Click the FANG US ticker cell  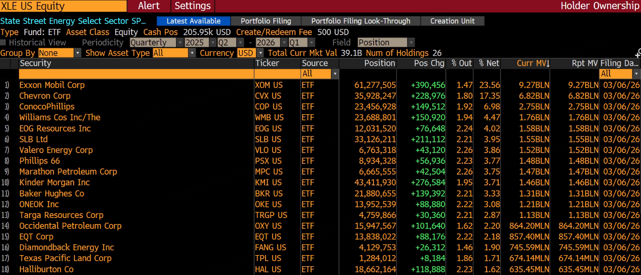click(x=271, y=247)
